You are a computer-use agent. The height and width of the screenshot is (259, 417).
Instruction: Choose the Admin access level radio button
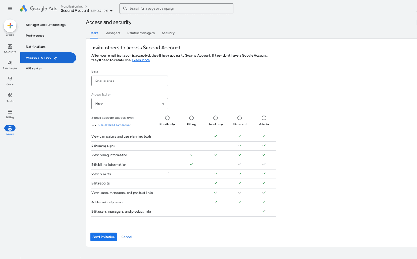point(264,117)
